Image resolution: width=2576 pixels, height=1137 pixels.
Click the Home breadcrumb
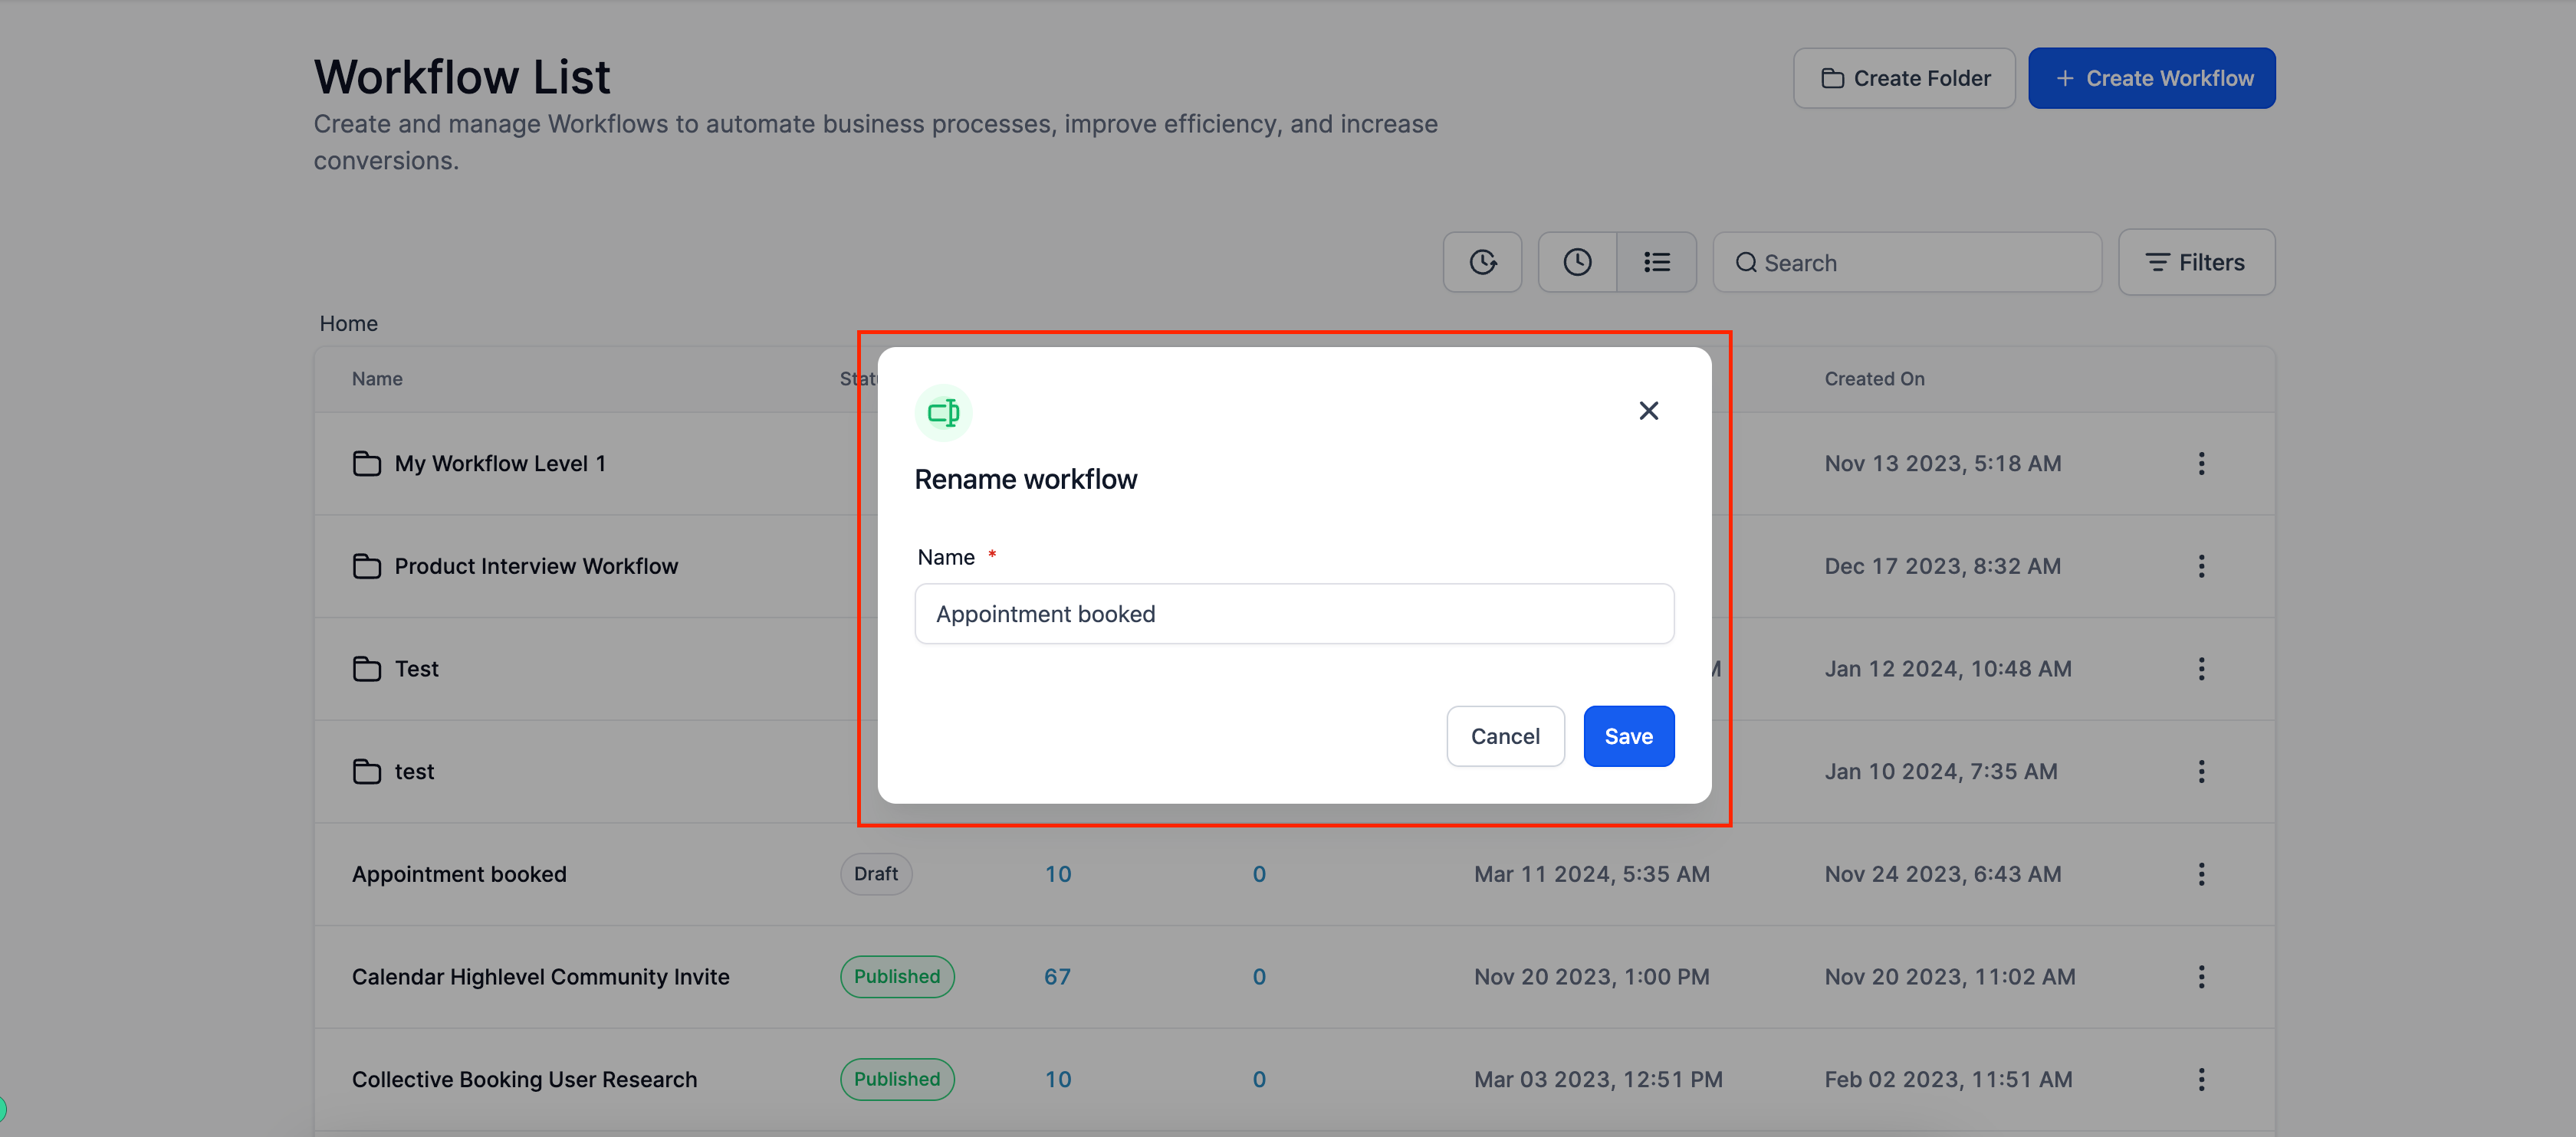(x=348, y=324)
